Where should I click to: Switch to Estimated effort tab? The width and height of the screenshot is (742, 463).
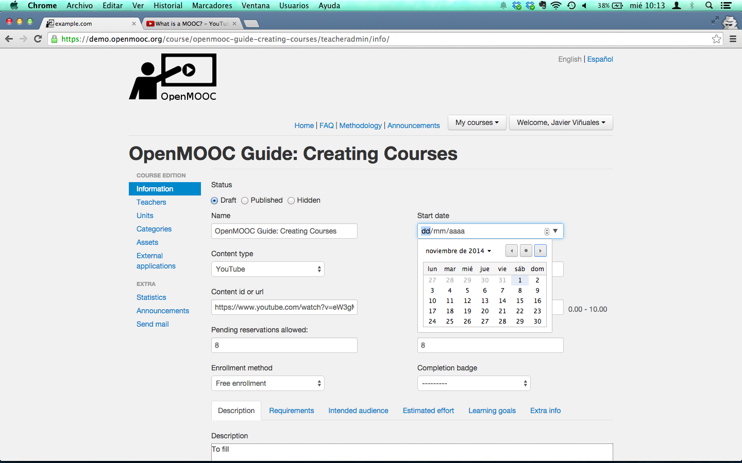(428, 411)
